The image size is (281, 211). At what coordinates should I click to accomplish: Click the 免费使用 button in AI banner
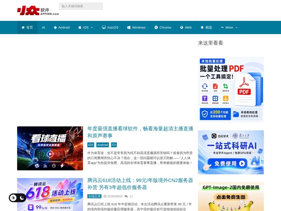[x=227, y=164]
